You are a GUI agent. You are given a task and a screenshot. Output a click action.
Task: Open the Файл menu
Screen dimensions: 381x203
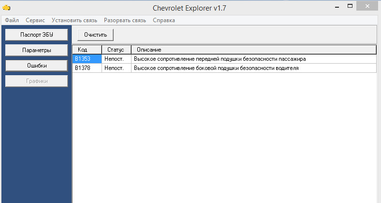(12, 20)
